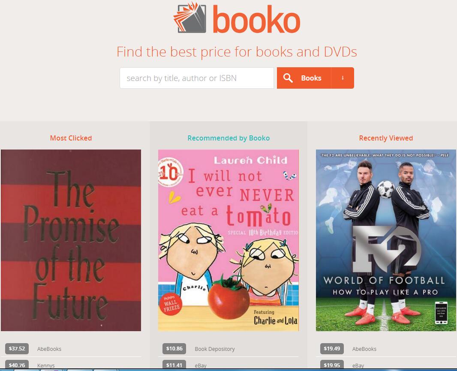Click the $37.52 price badge
Image resolution: width=457 pixels, height=371 pixels.
pos(17,349)
